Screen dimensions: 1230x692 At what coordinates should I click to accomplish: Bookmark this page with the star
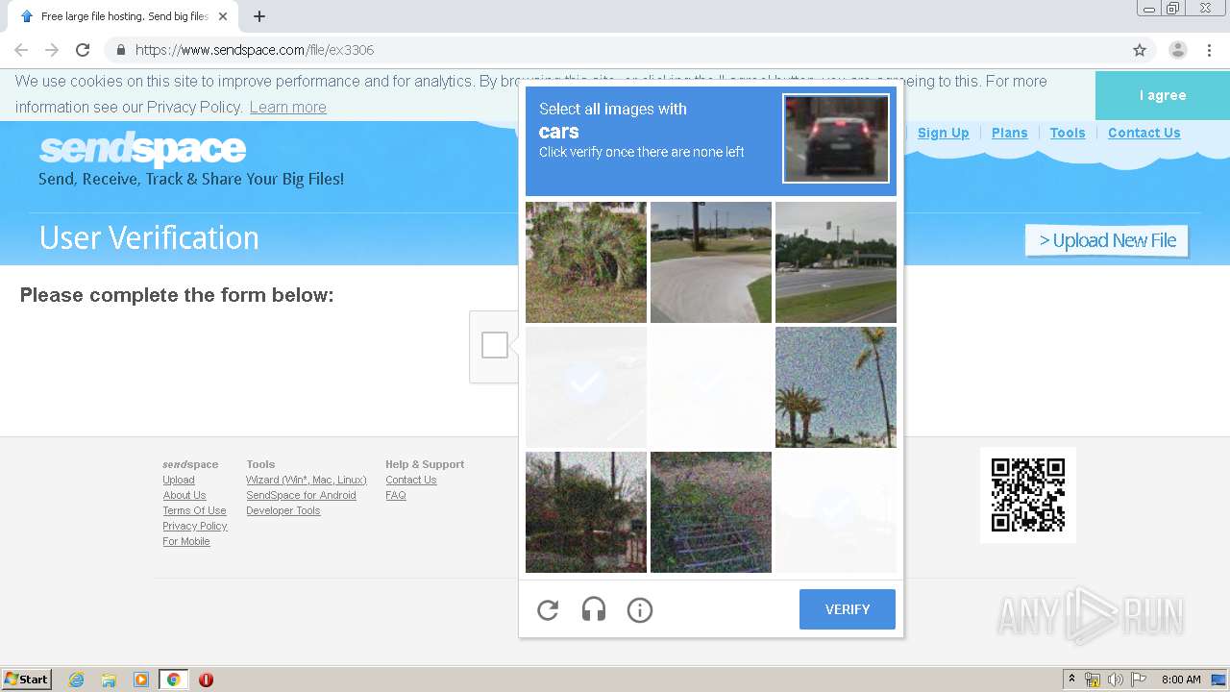(1140, 50)
